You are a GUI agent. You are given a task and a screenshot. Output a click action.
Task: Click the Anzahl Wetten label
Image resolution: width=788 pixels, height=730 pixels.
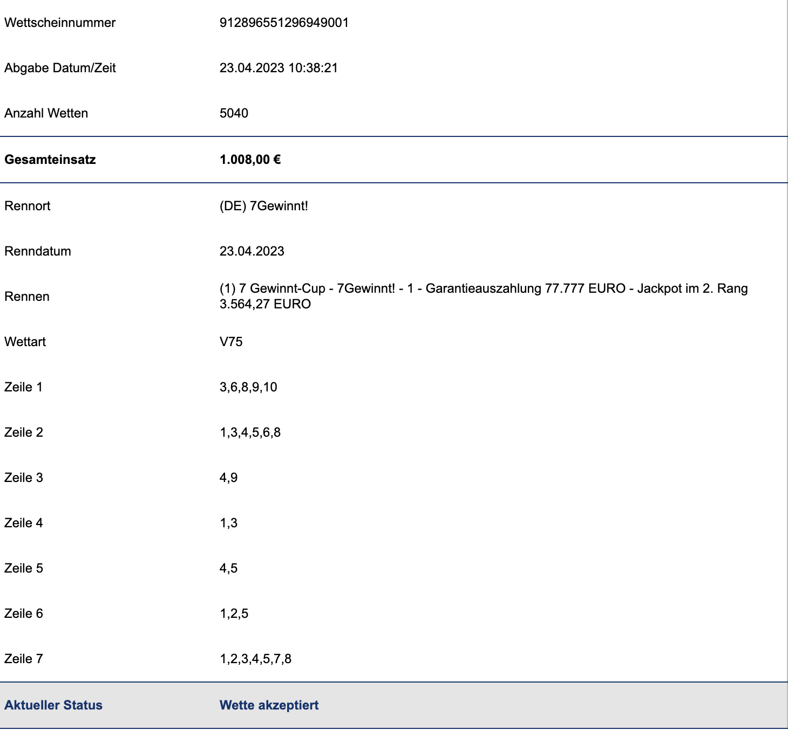pos(46,113)
